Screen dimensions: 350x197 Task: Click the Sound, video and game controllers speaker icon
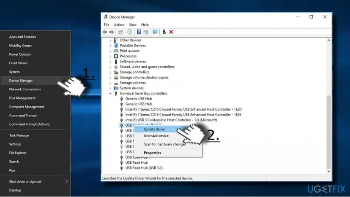click(x=116, y=67)
